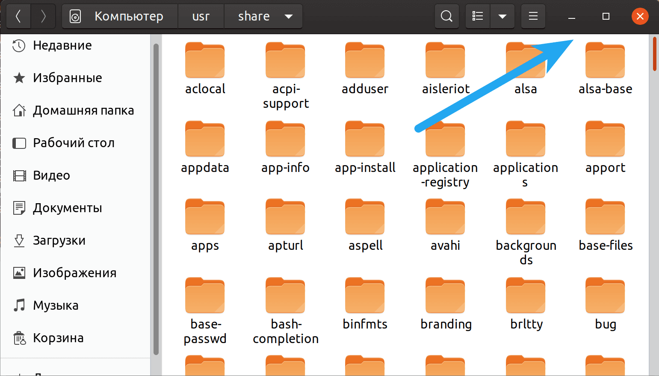Expand the view options dropdown arrow

(x=502, y=16)
